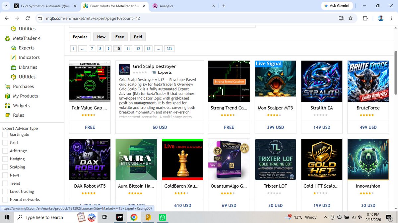The height and width of the screenshot is (223, 398).
Task: Bookmark this page with the star icon
Action: 351,18
